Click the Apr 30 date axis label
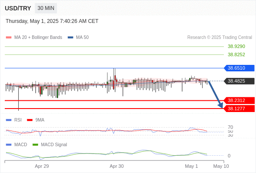 point(117,166)
